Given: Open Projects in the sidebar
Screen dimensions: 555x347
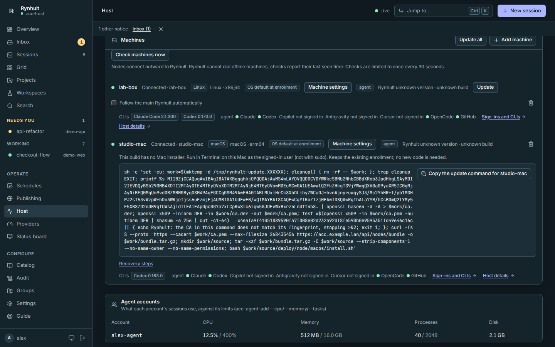Looking at the screenshot, I should 46,80.
